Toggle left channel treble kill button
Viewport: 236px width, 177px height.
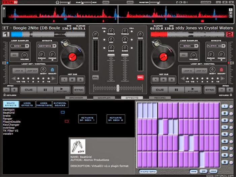point(104,31)
